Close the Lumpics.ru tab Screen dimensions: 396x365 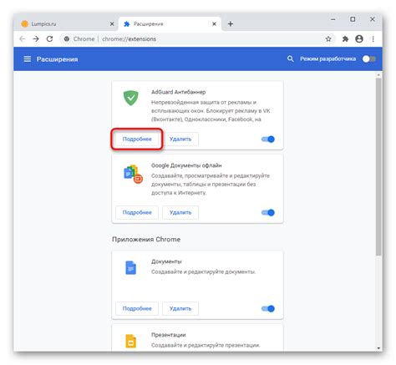[112, 24]
